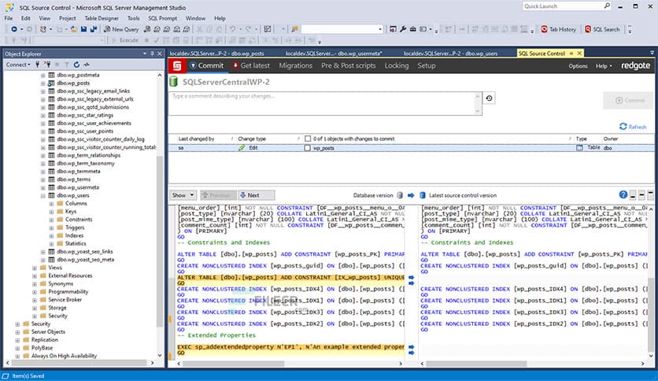Open the Locking tab
The image size is (658, 381).
pyautogui.click(x=397, y=65)
